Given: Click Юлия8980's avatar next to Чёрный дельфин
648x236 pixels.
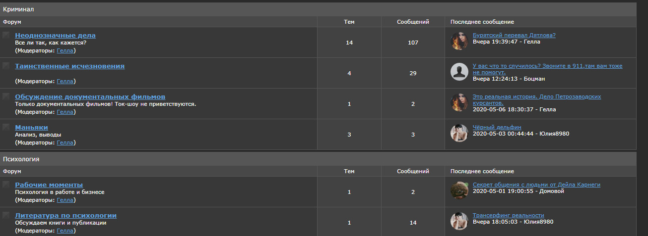Looking at the screenshot, I should (x=459, y=133).
